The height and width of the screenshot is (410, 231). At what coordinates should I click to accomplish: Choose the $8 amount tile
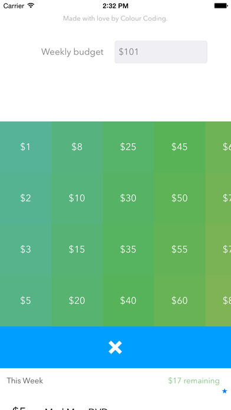(77, 147)
